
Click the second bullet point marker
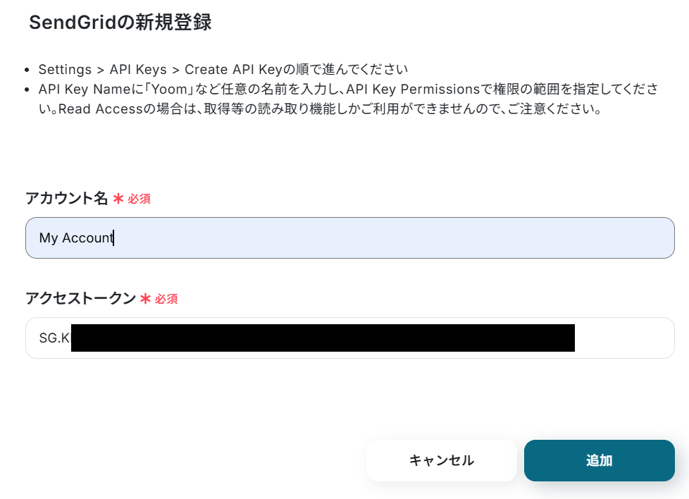(27, 90)
